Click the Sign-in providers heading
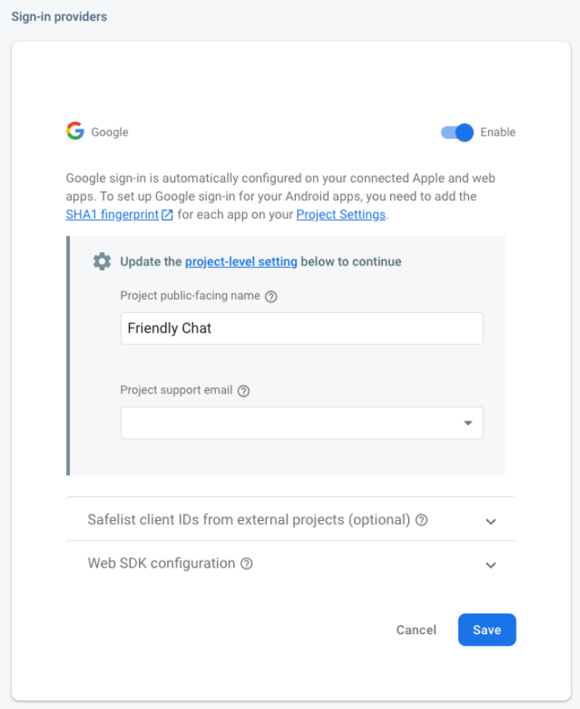Screen dimensions: 580x709 [58, 16]
